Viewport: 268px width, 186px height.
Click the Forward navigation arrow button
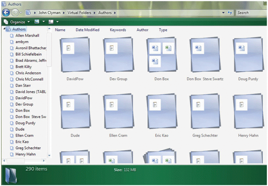[x=17, y=12]
